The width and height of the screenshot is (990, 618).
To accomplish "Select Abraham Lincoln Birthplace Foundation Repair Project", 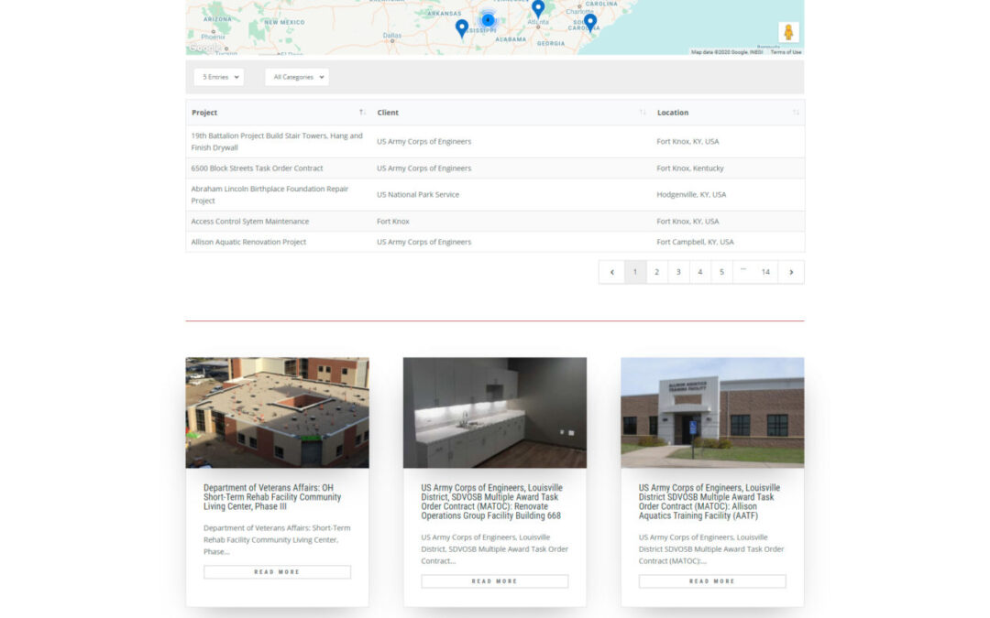I will [x=269, y=194].
